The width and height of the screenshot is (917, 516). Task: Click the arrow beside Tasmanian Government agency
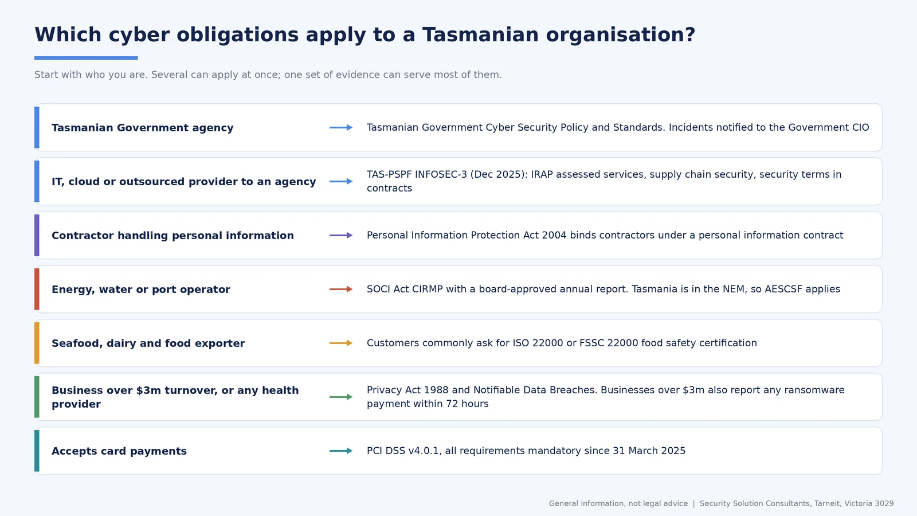coord(341,127)
